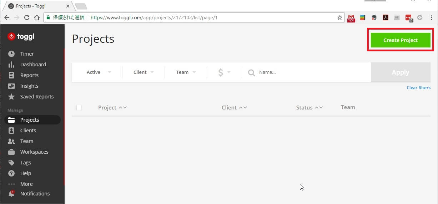Click the Gmail extension icon in toolbar

click(351, 18)
